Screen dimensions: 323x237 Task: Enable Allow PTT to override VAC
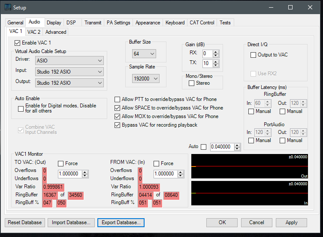tap(118, 99)
